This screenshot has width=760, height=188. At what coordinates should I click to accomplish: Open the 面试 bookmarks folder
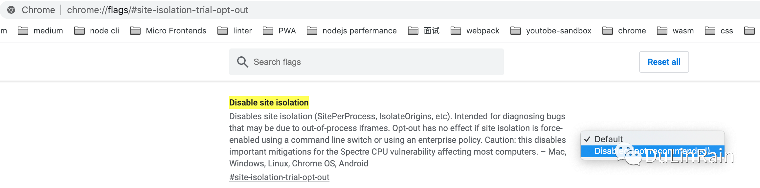point(424,31)
